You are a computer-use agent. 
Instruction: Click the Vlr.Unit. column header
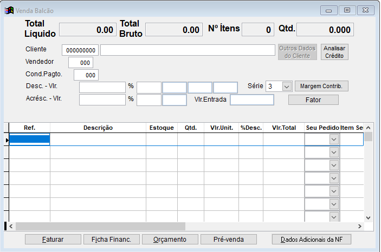(x=221, y=128)
